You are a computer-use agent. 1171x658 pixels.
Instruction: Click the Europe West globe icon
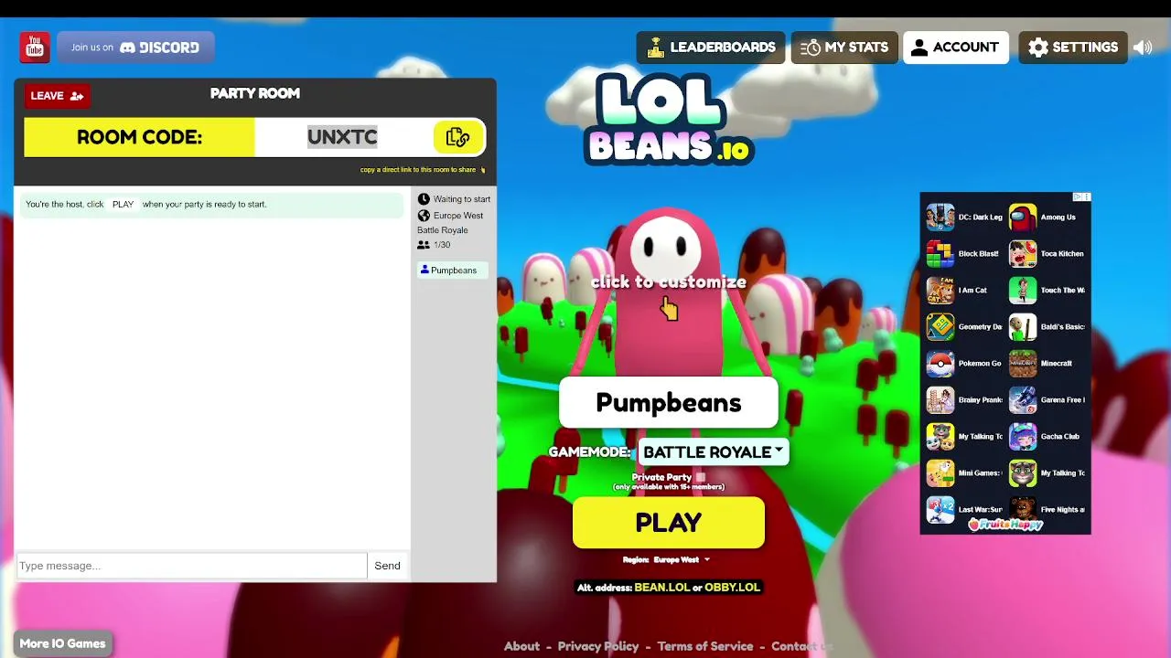[424, 216]
